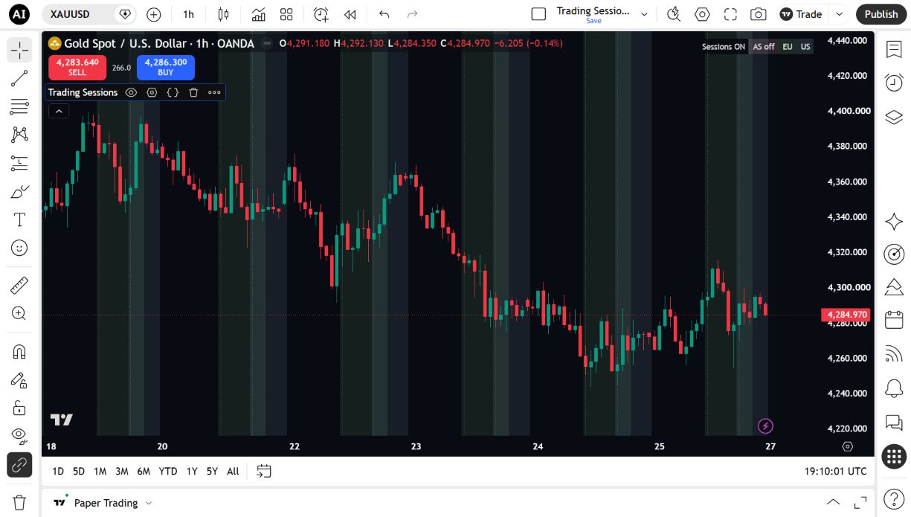Start bar replay mode
This screenshot has height=517, width=911.
pyautogui.click(x=350, y=14)
